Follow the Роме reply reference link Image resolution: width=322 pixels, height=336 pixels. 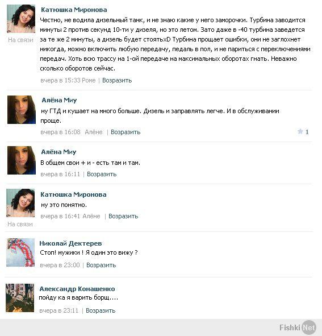89,80
